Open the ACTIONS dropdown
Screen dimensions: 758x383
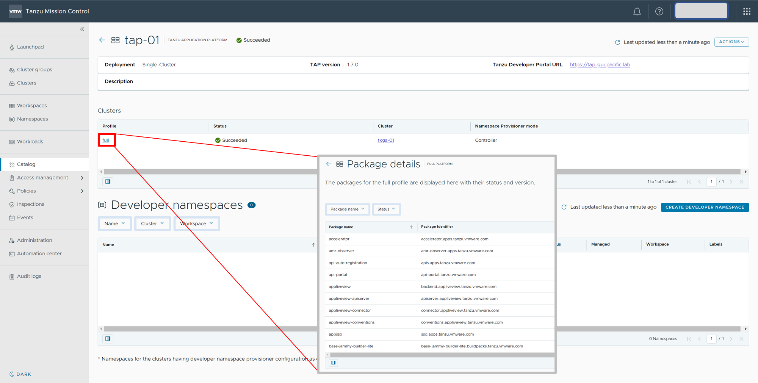731,42
